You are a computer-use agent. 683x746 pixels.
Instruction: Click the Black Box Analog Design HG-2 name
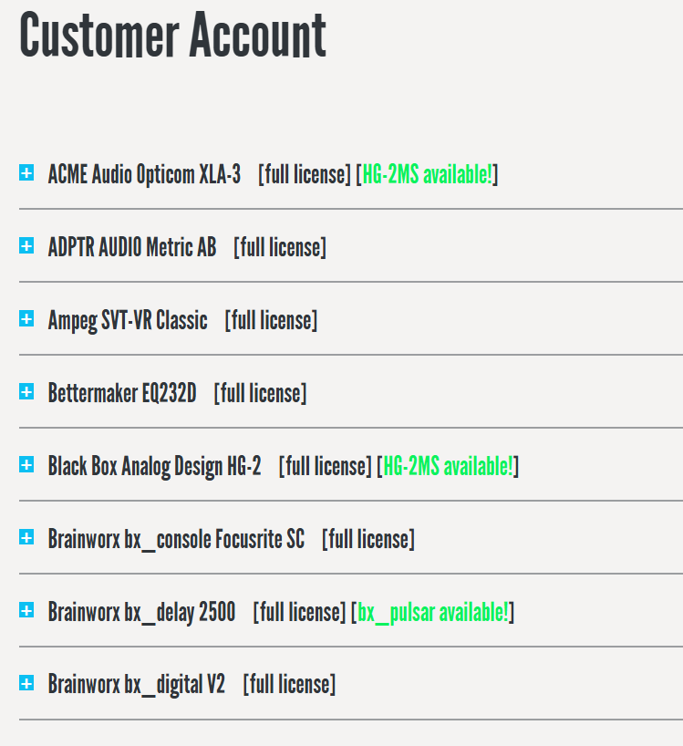[x=153, y=466]
